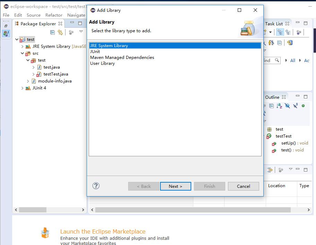Open the Java perspective icon
The image size is (316, 245).
click(x=6, y=33)
